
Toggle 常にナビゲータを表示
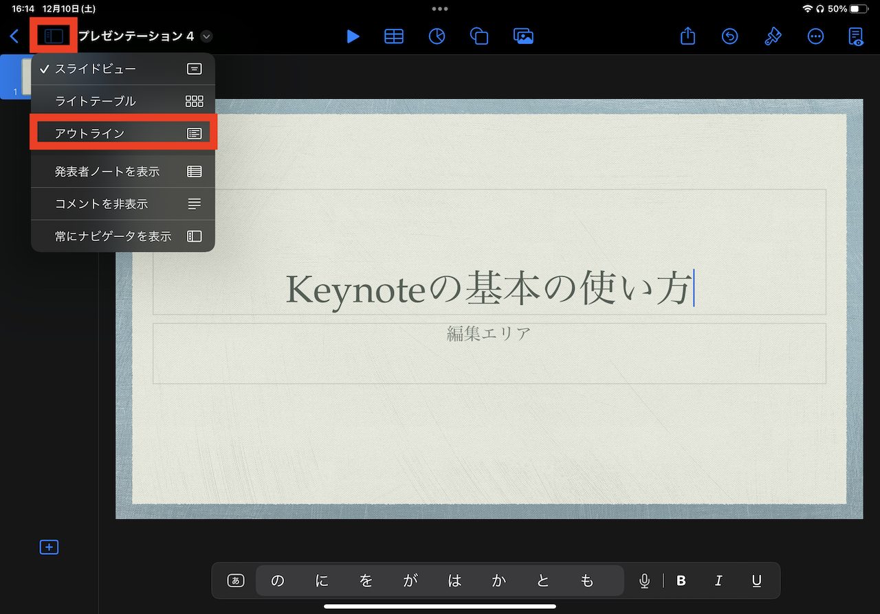(x=123, y=236)
